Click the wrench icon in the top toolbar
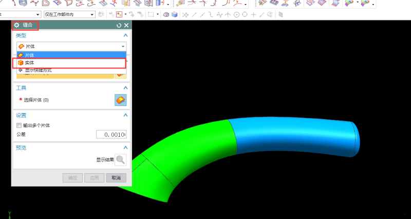This screenshot has width=411, height=219. (x=180, y=3)
